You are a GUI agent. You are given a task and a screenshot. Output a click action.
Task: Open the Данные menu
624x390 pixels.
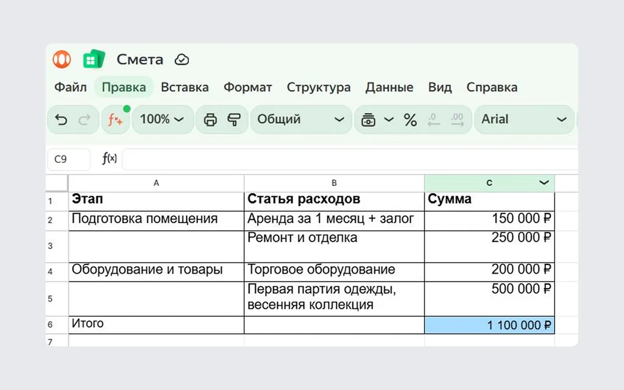[389, 87]
